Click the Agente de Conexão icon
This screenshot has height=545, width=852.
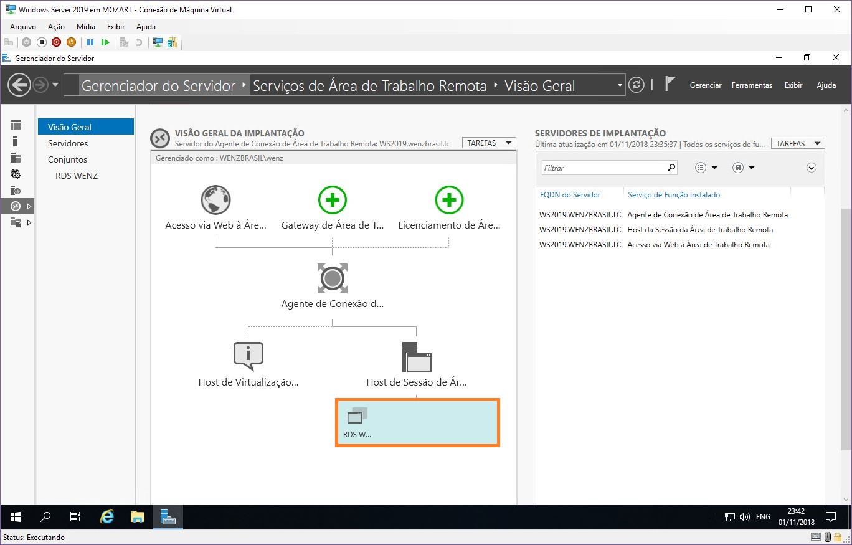pyautogui.click(x=333, y=278)
